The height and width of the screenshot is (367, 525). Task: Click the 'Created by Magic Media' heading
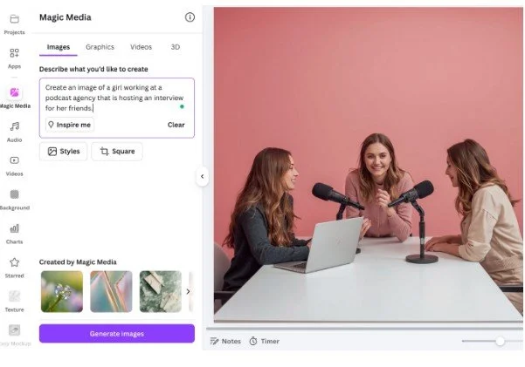78,262
